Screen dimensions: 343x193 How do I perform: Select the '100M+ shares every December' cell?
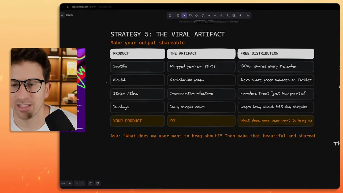pos(276,66)
